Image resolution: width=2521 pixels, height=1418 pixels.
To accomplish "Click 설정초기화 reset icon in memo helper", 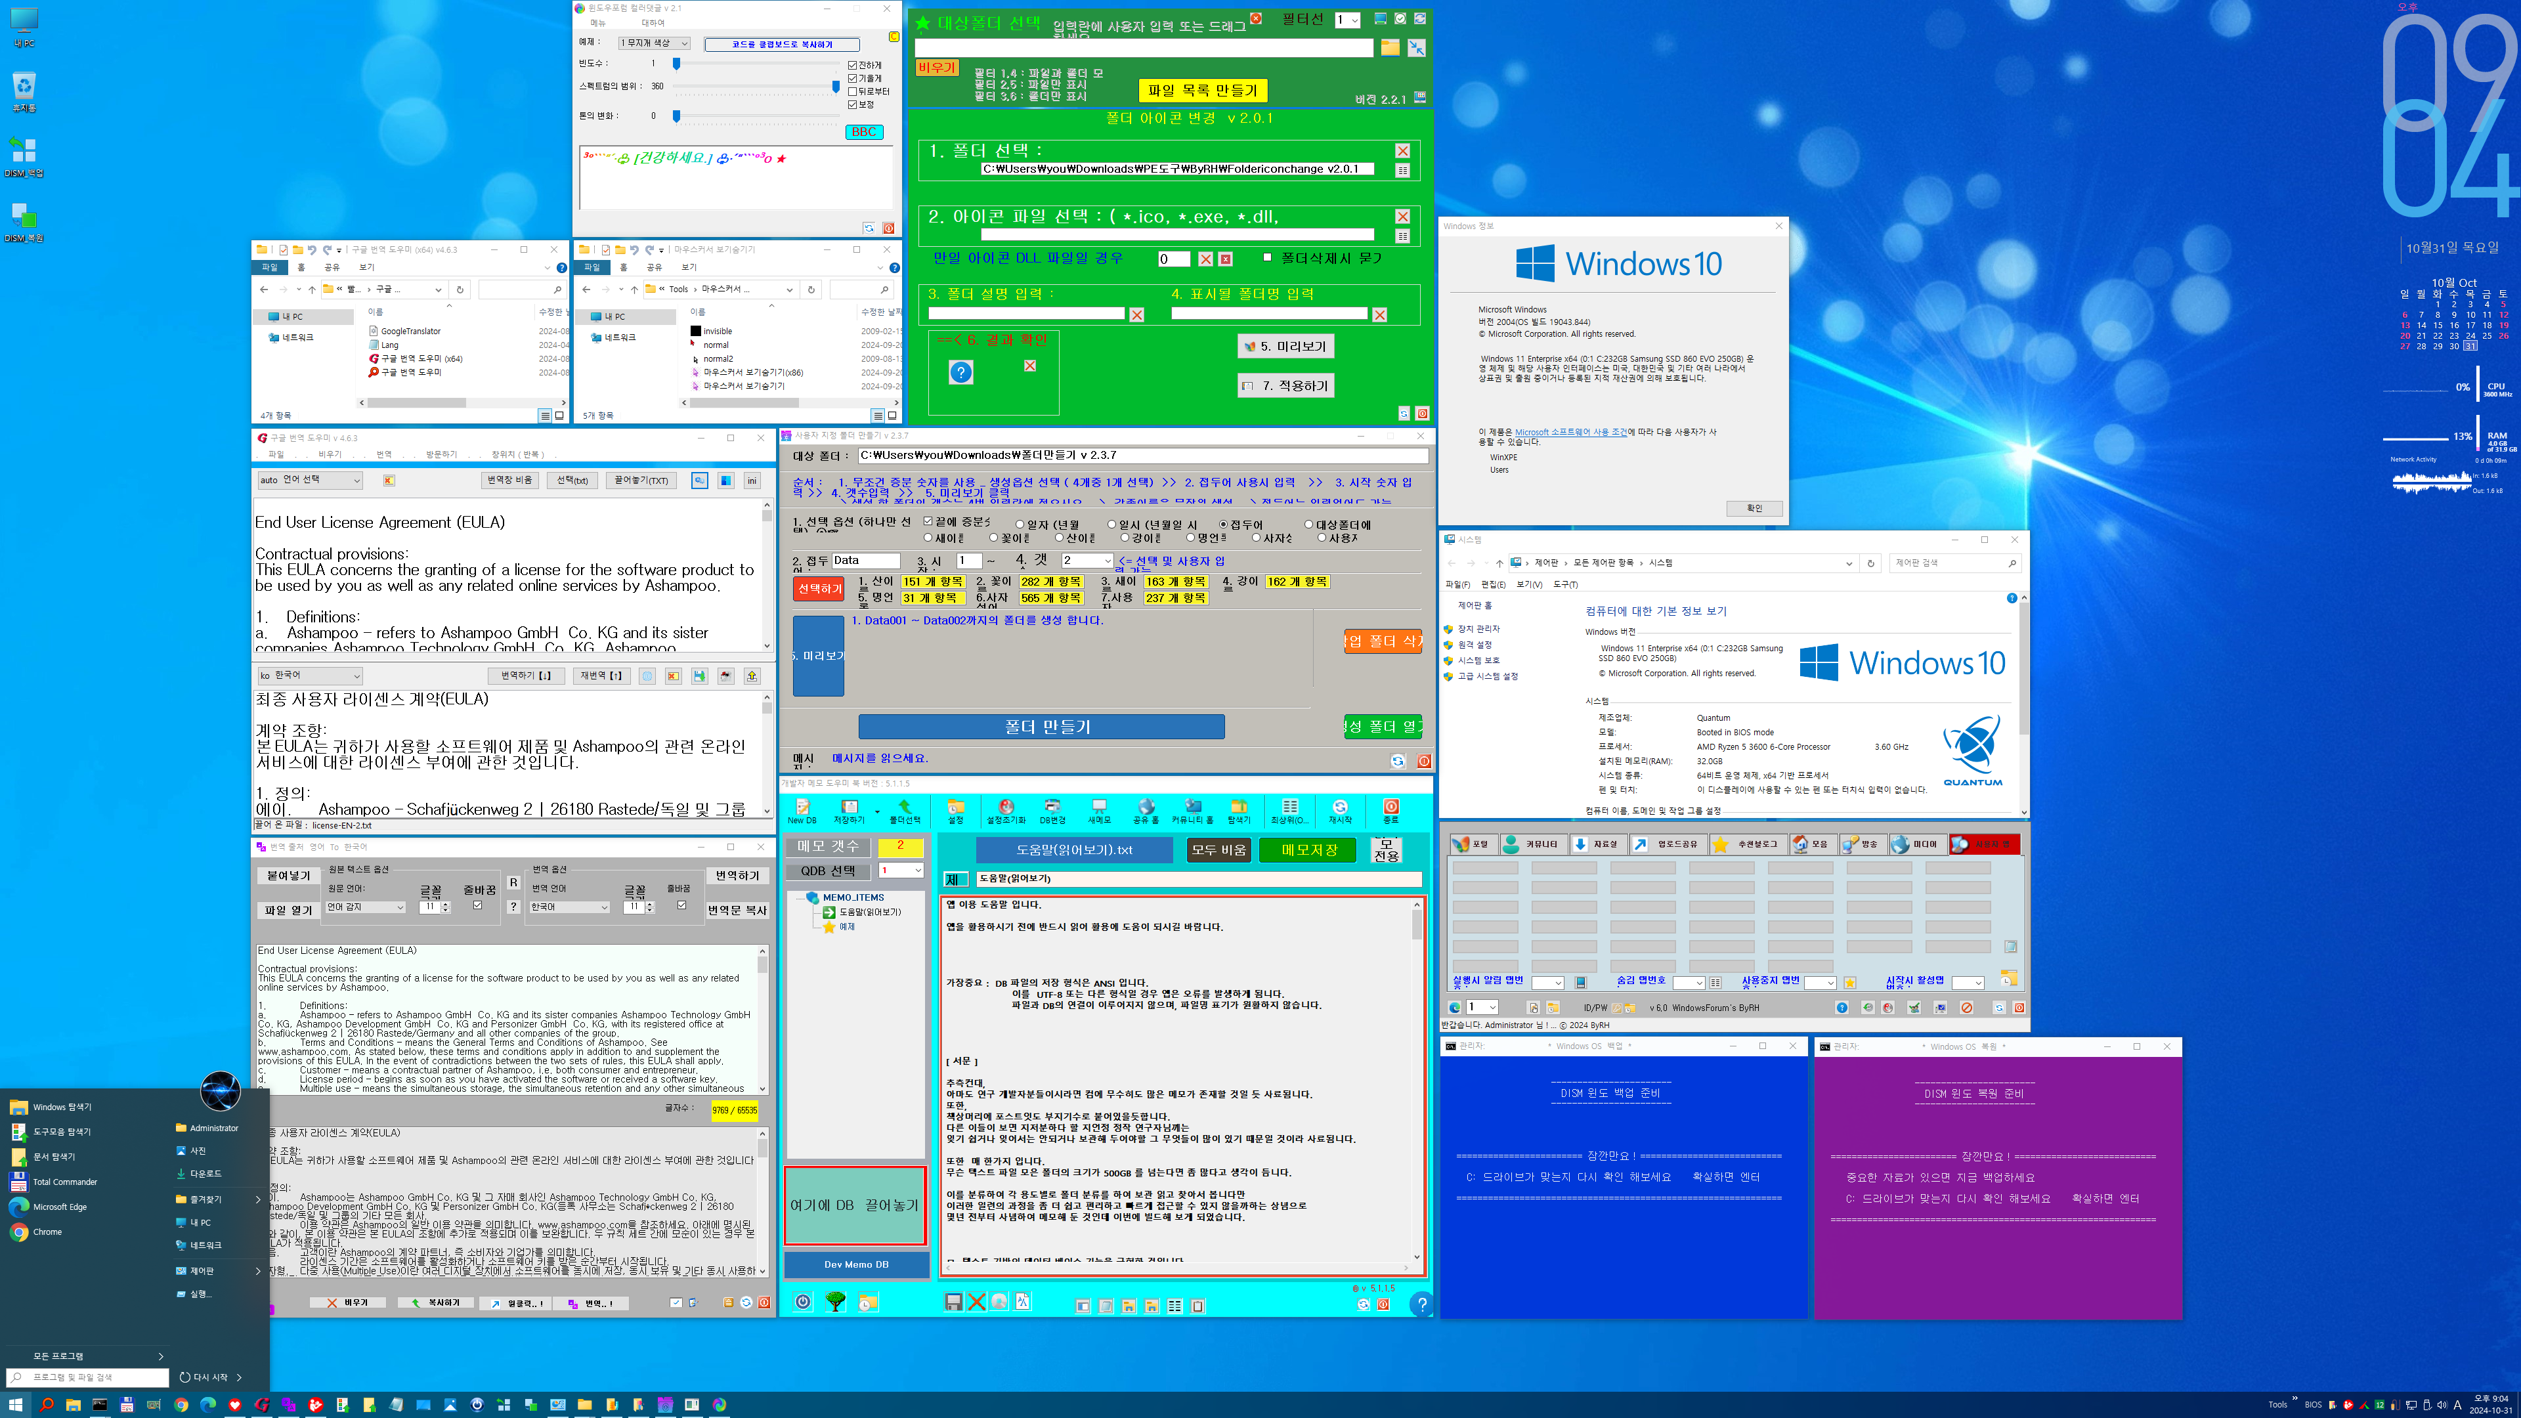I will click(x=1006, y=810).
